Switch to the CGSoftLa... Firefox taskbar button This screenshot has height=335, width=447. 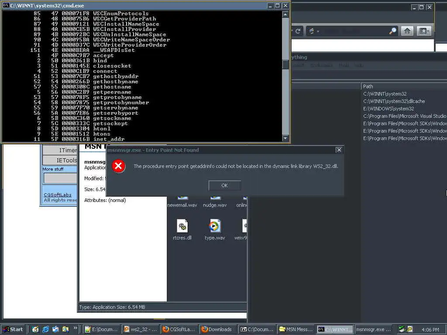pyautogui.click(x=179, y=329)
